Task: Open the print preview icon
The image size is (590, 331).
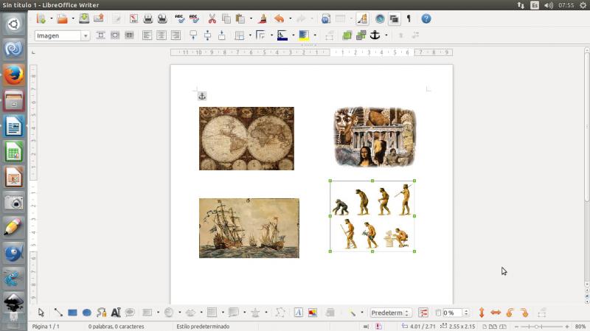Action: (162, 19)
